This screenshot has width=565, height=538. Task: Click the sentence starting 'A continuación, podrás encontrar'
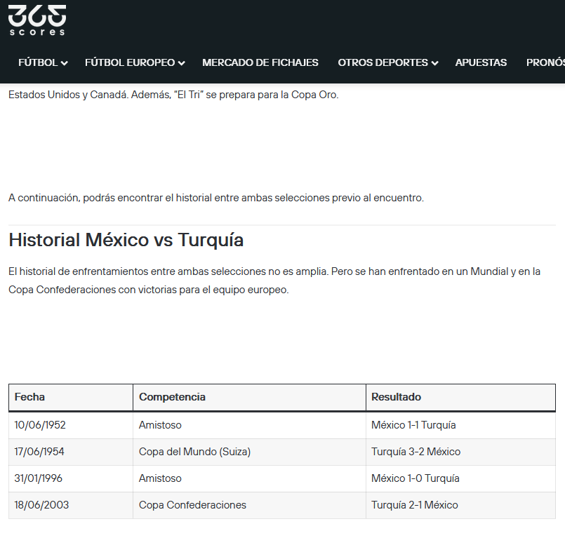pyautogui.click(x=216, y=198)
